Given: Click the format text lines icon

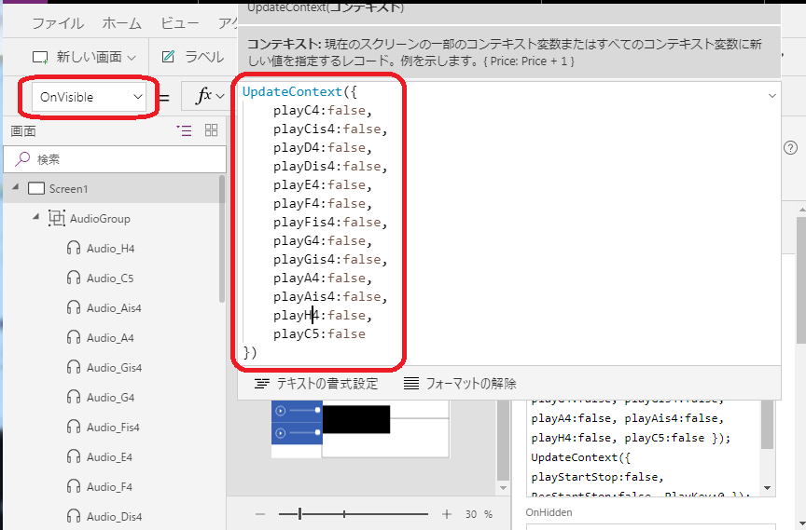Looking at the screenshot, I should (x=262, y=383).
